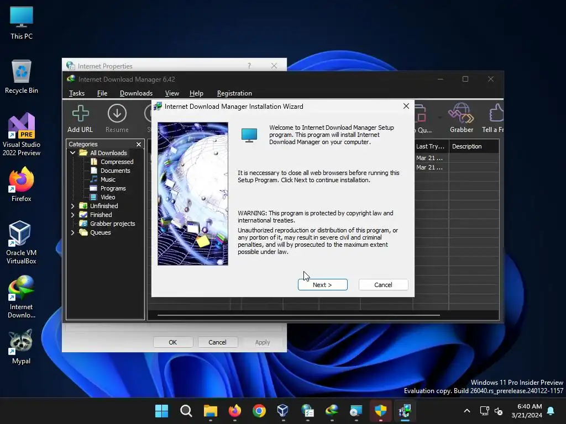Click the Last Try column header
The height and width of the screenshot is (424, 566).
(431, 146)
